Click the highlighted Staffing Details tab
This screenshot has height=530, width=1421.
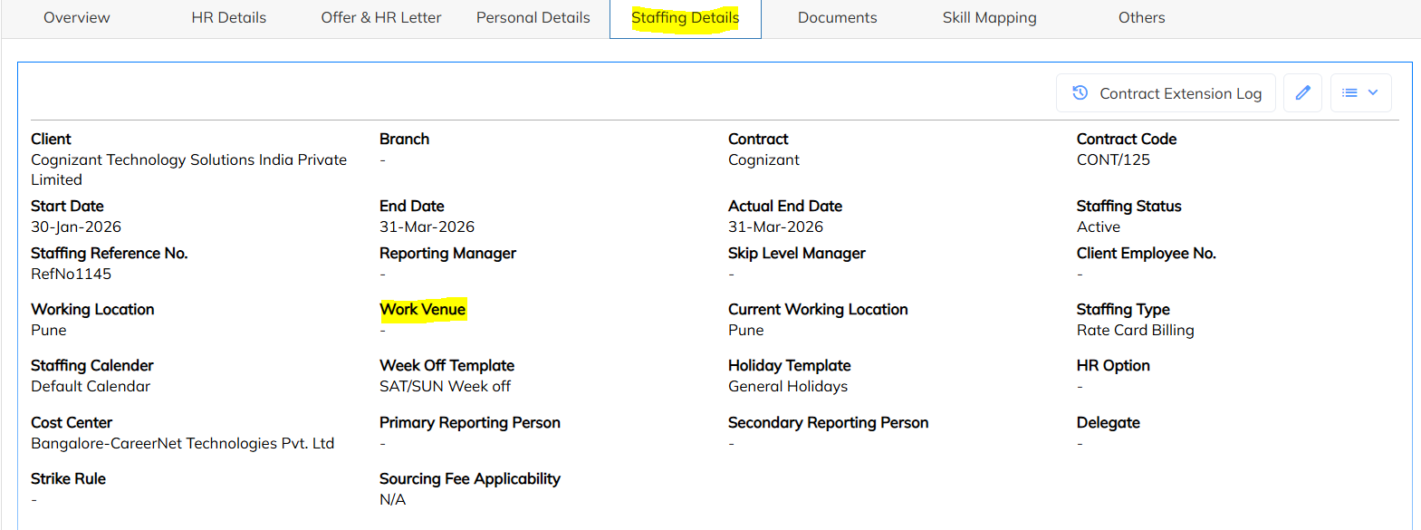point(685,18)
